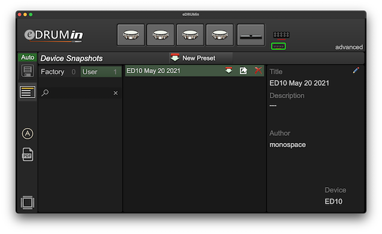
Task: Click the Device Snapshots heading
Action: coord(72,58)
